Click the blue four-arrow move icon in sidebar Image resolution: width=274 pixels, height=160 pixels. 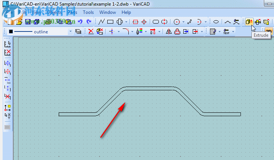click(8, 63)
